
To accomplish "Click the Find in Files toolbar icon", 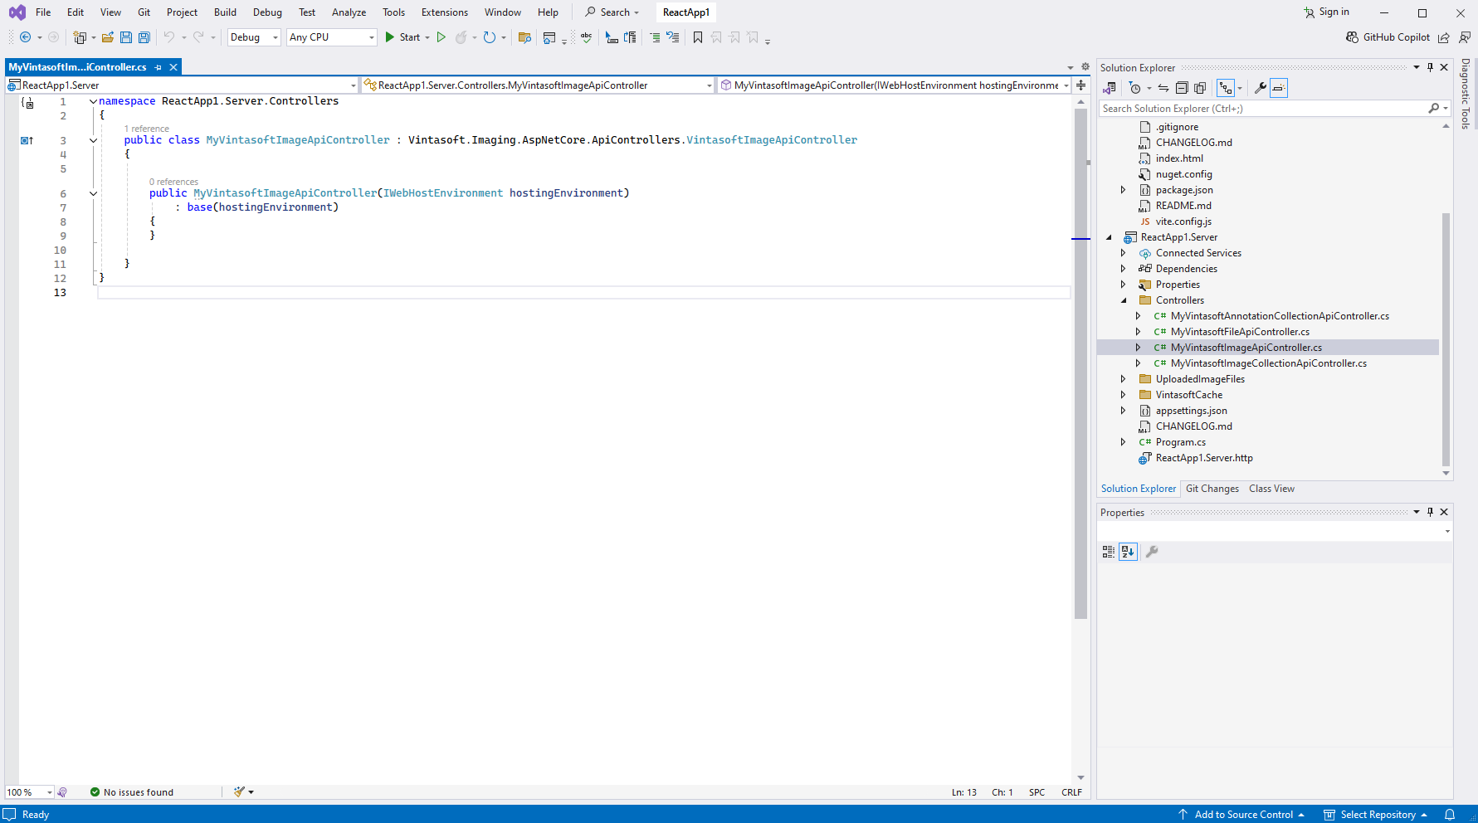I will pos(524,37).
